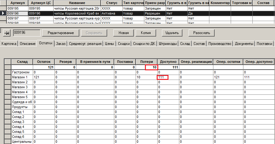
Task: Click the Артикул ЦС column header
Action: 41,3
